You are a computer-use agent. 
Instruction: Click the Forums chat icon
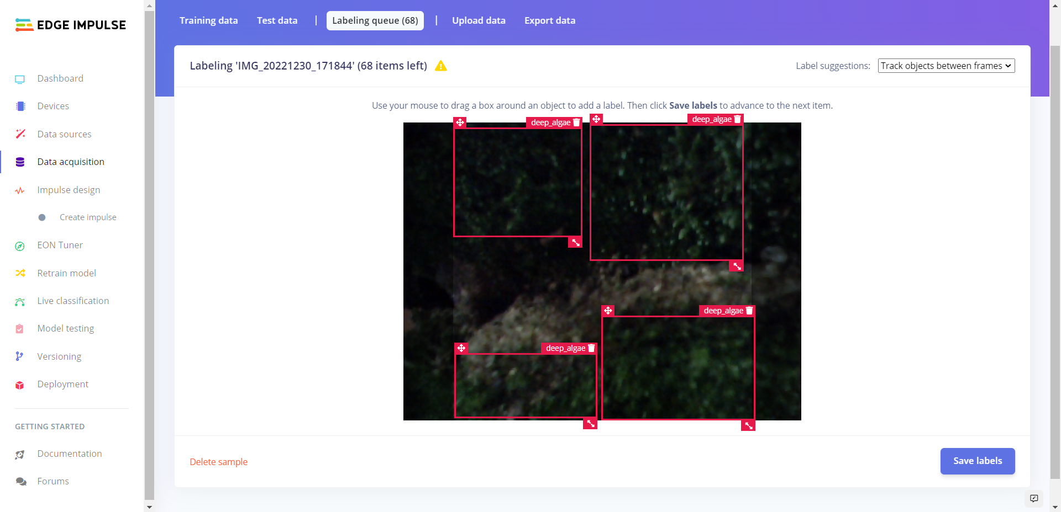pos(21,482)
